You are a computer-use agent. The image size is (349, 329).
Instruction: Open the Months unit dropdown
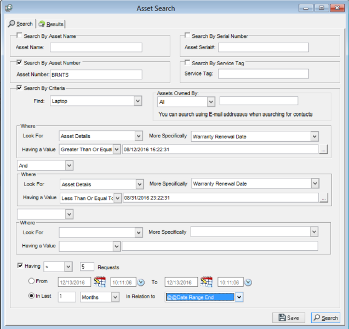[x=115, y=297]
